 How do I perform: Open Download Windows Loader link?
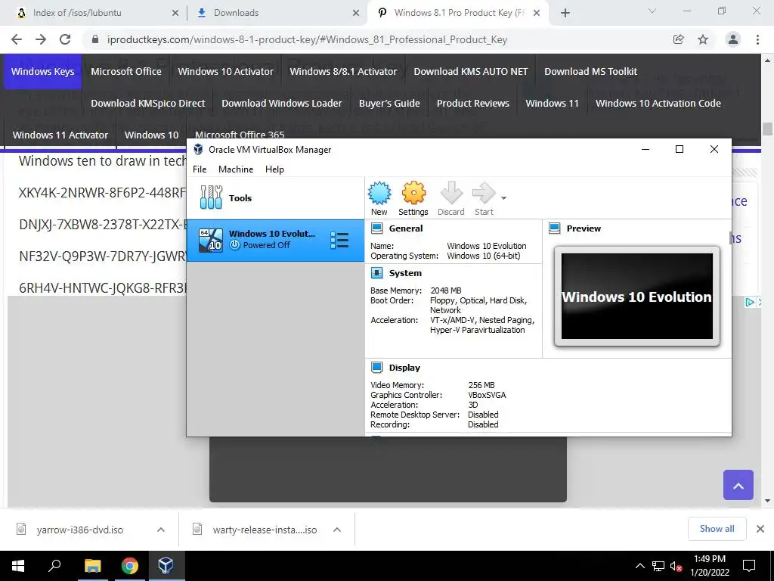coord(281,103)
